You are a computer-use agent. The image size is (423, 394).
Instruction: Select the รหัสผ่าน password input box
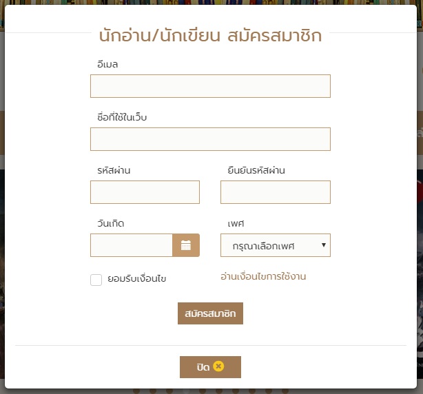coord(145,192)
